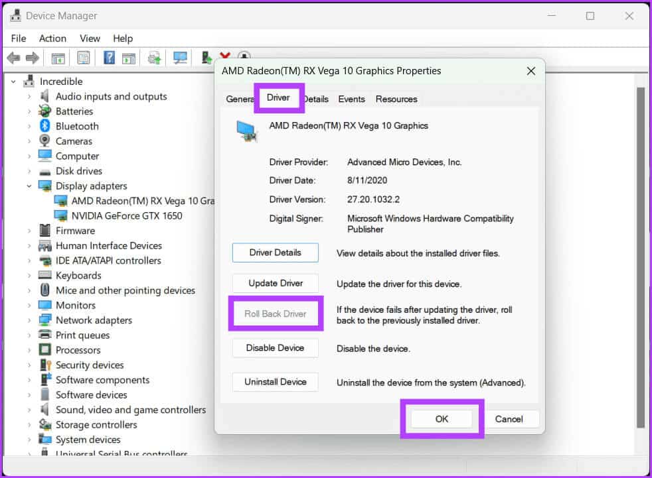This screenshot has width=652, height=478.
Task: Select NVIDIA GeForce GTX 1650 adapter
Action: point(126,215)
